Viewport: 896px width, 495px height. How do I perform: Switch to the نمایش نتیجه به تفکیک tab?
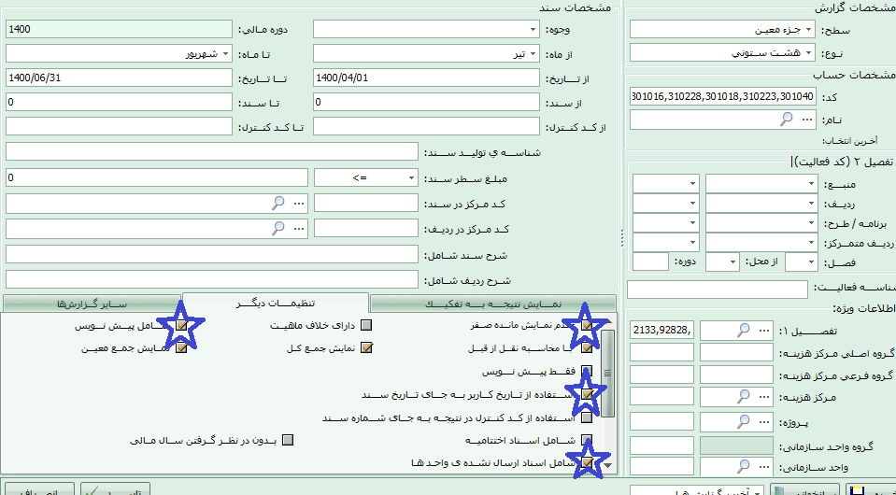tap(493, 304)
